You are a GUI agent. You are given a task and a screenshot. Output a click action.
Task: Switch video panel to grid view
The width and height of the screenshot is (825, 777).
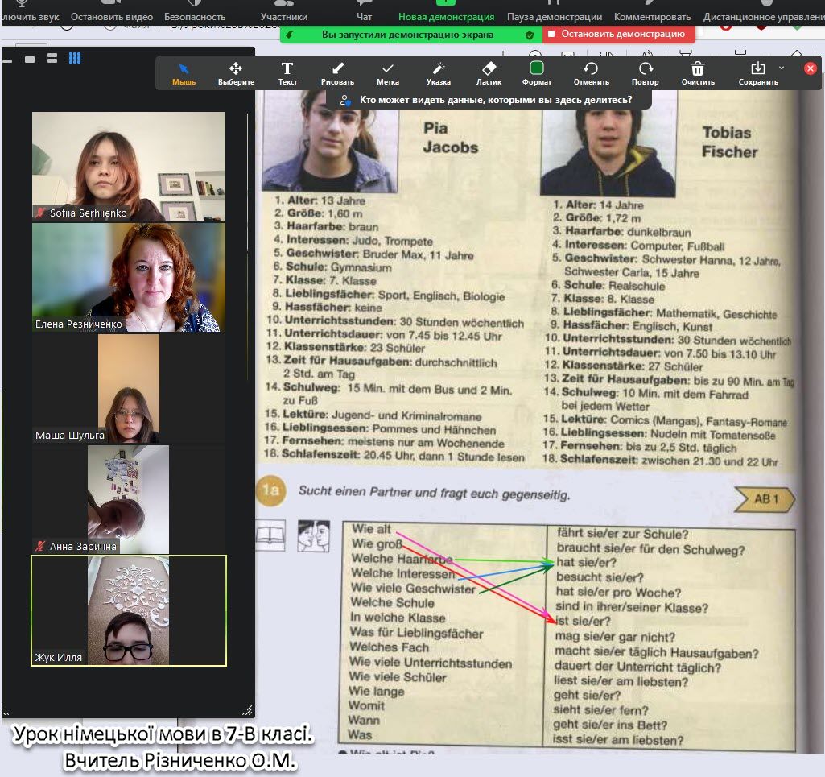click(x=75, y=58)
